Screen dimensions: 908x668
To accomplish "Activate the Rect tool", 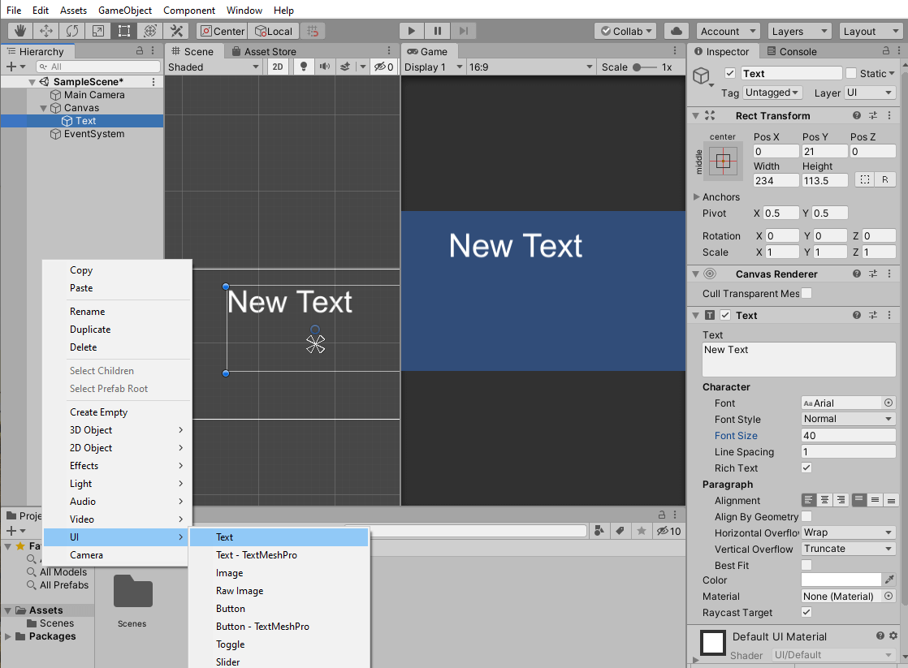I will [123, 31].
